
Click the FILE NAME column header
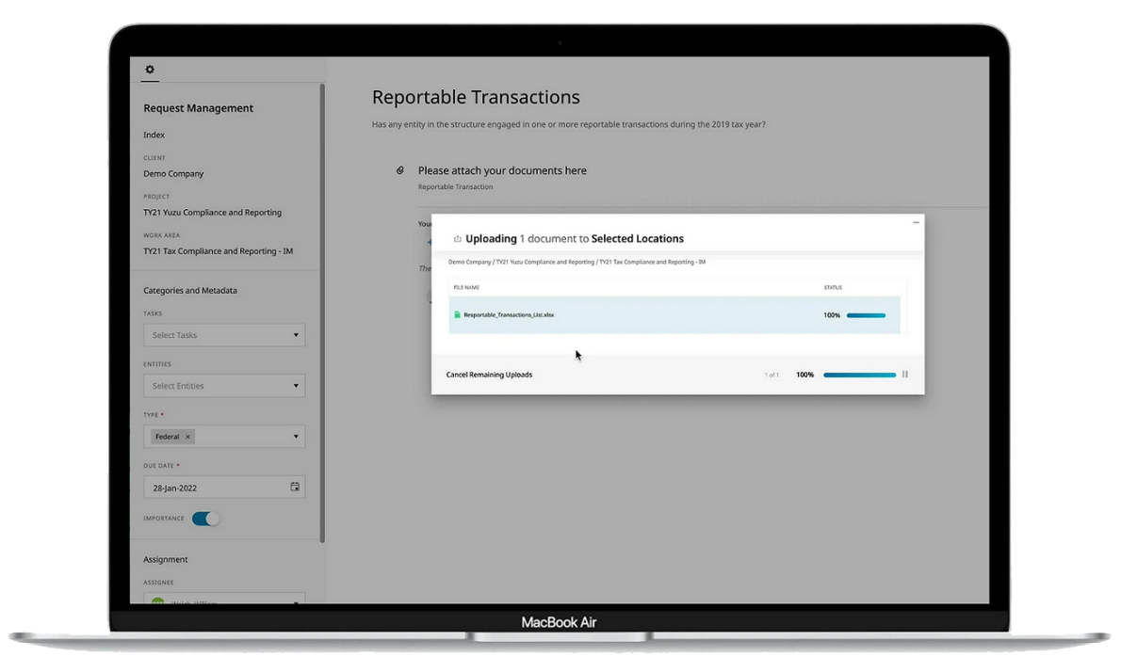click(466, 287)
